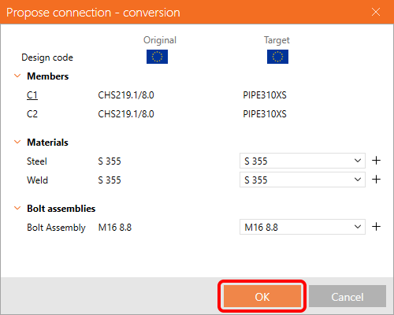Collapse the Members section chevron
The width and height of the screenshot is (394, 315).
point(17,76)
